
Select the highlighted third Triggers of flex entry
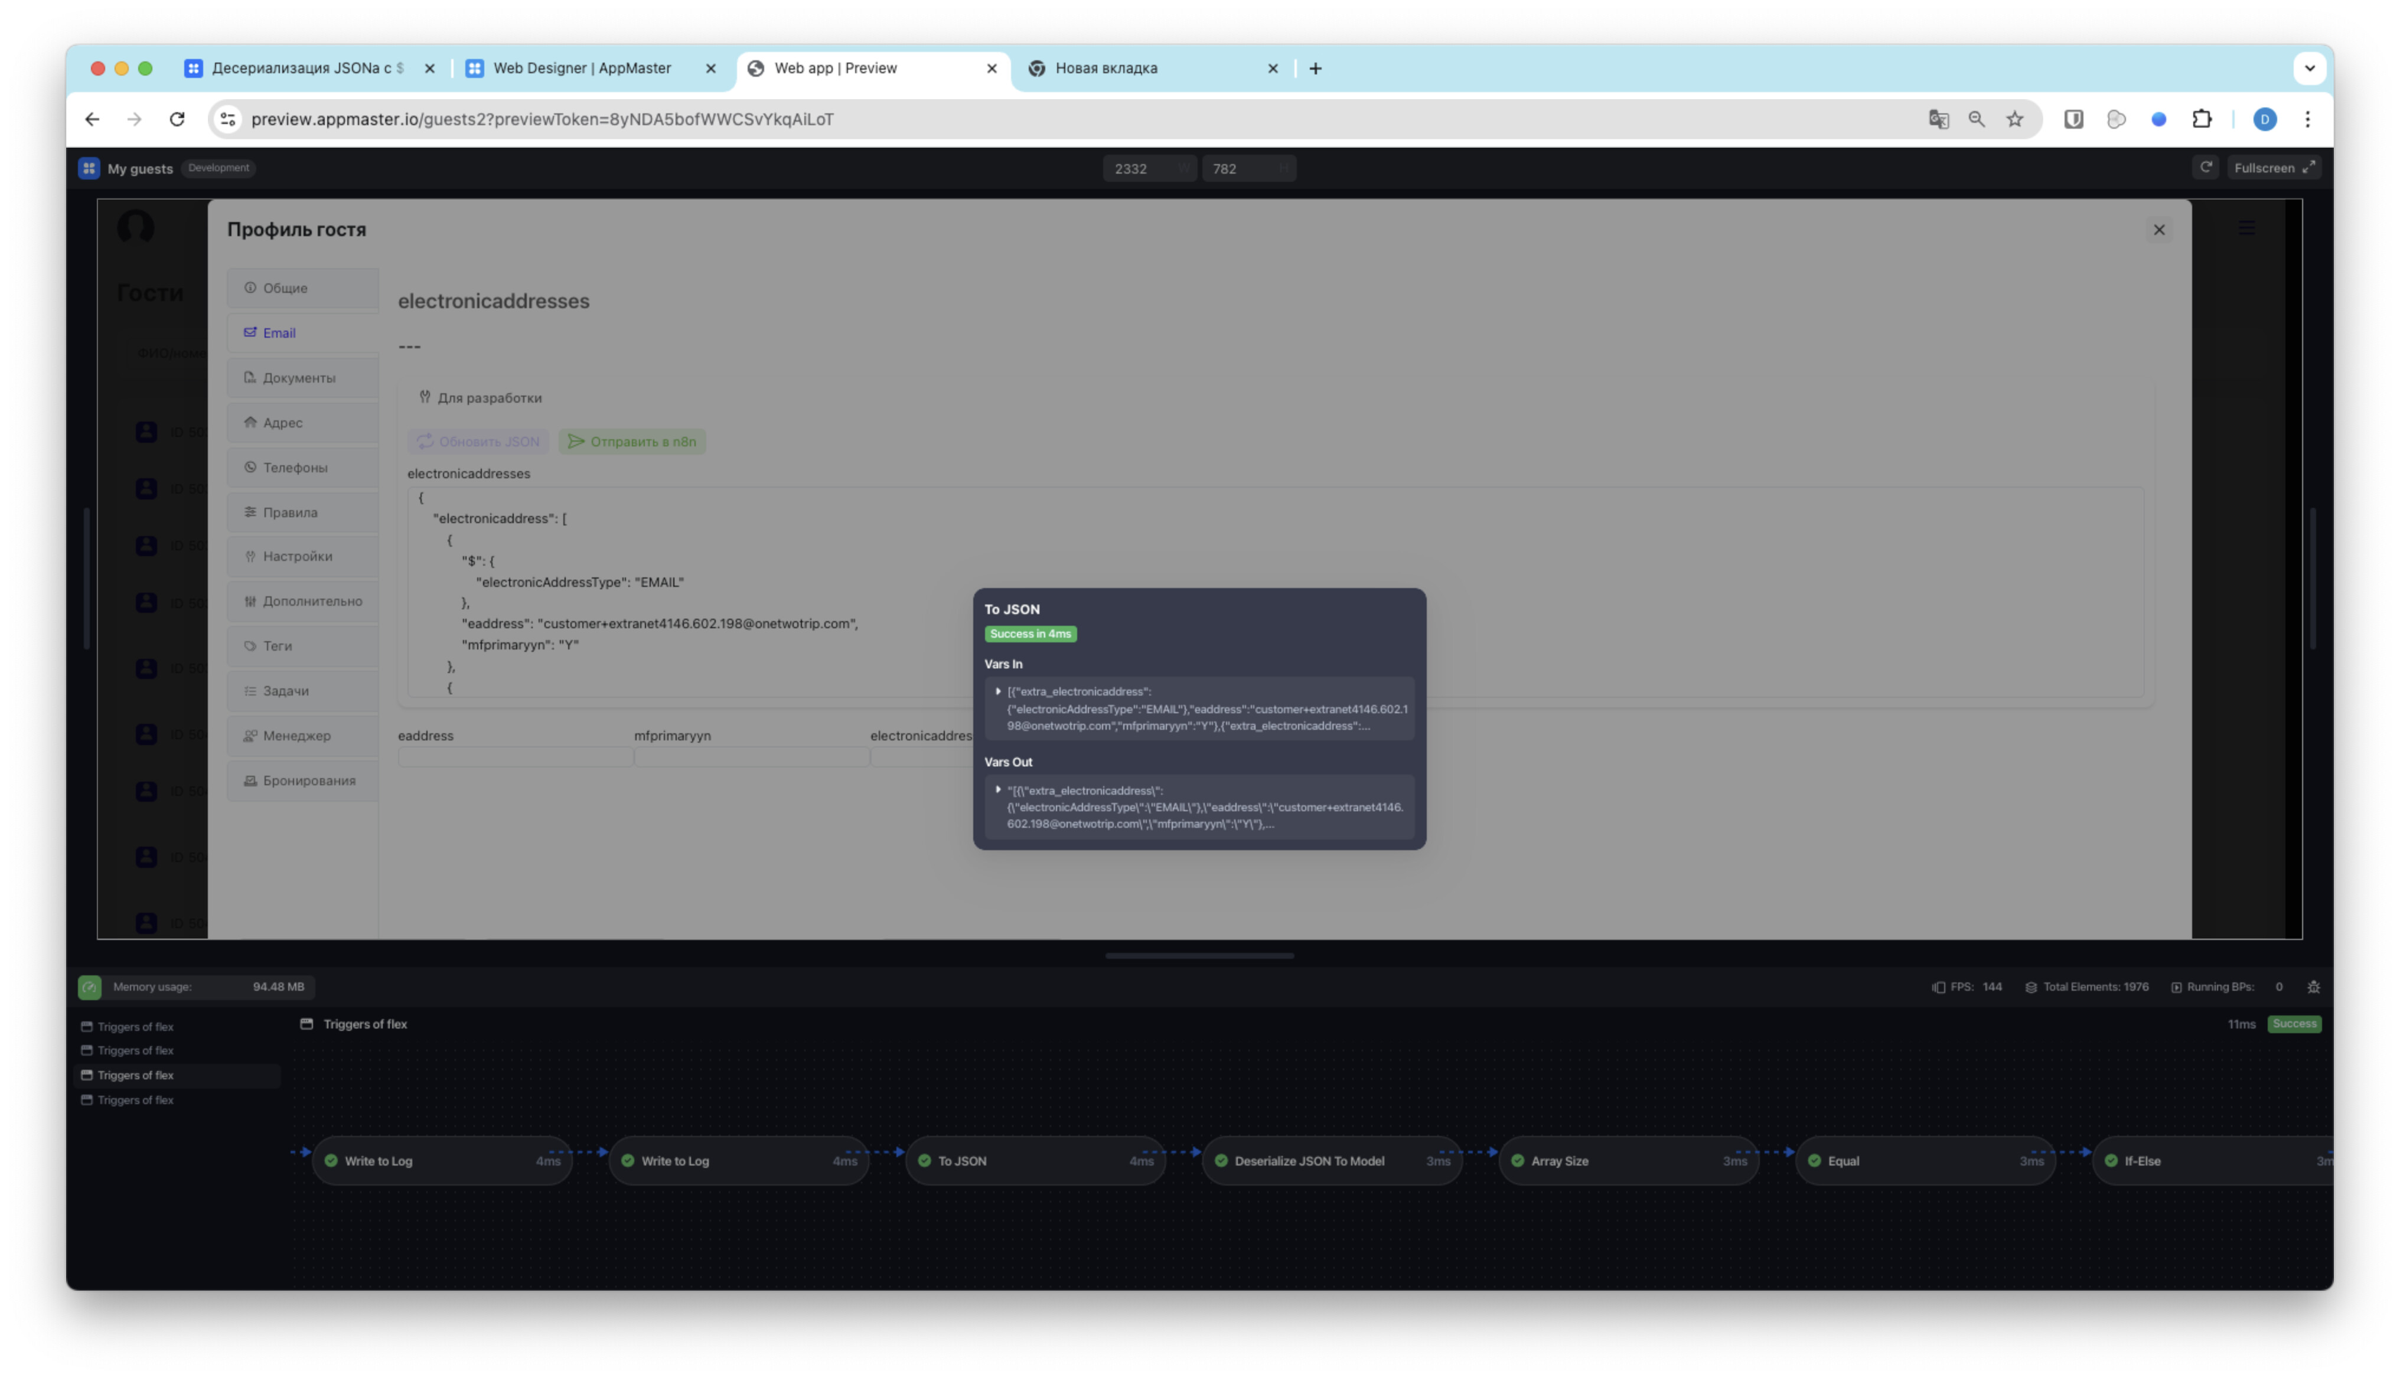tap(178, 1075)
